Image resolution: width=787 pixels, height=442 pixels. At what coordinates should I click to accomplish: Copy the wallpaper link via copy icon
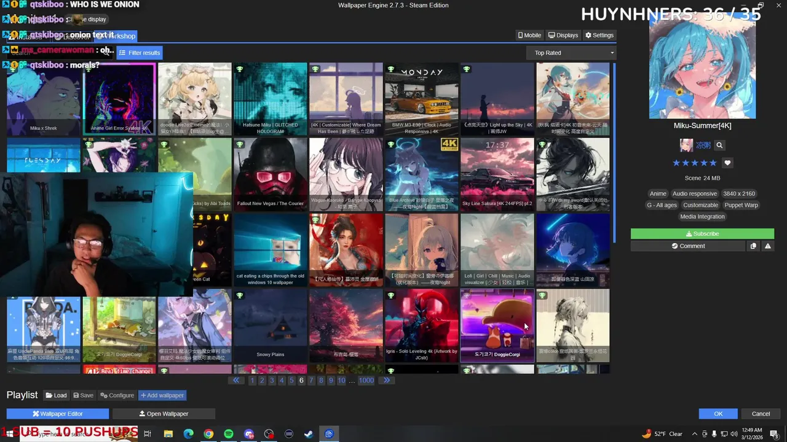753,246
